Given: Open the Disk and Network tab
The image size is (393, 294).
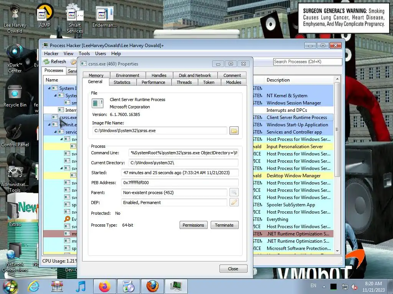Looking at the screenshot, I should click(195, 75).
